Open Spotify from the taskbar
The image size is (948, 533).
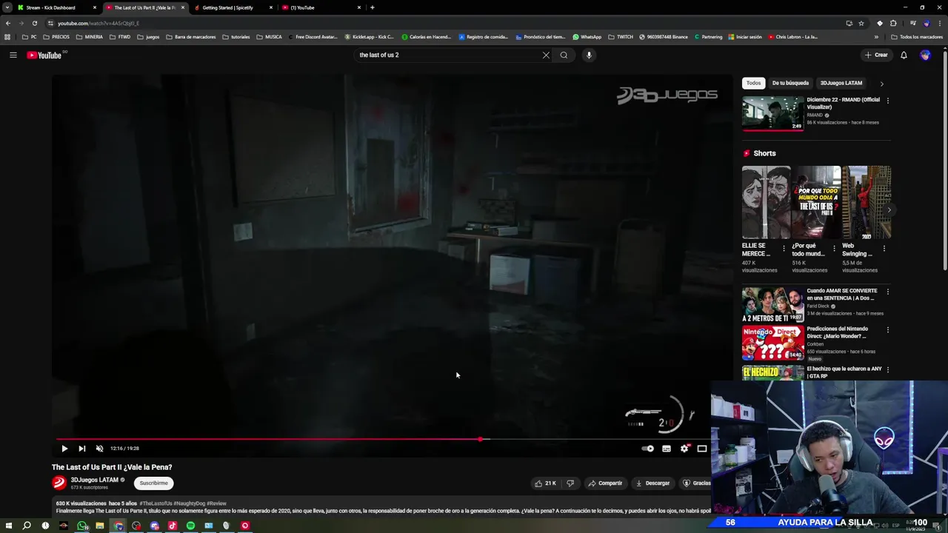point(190,526)
